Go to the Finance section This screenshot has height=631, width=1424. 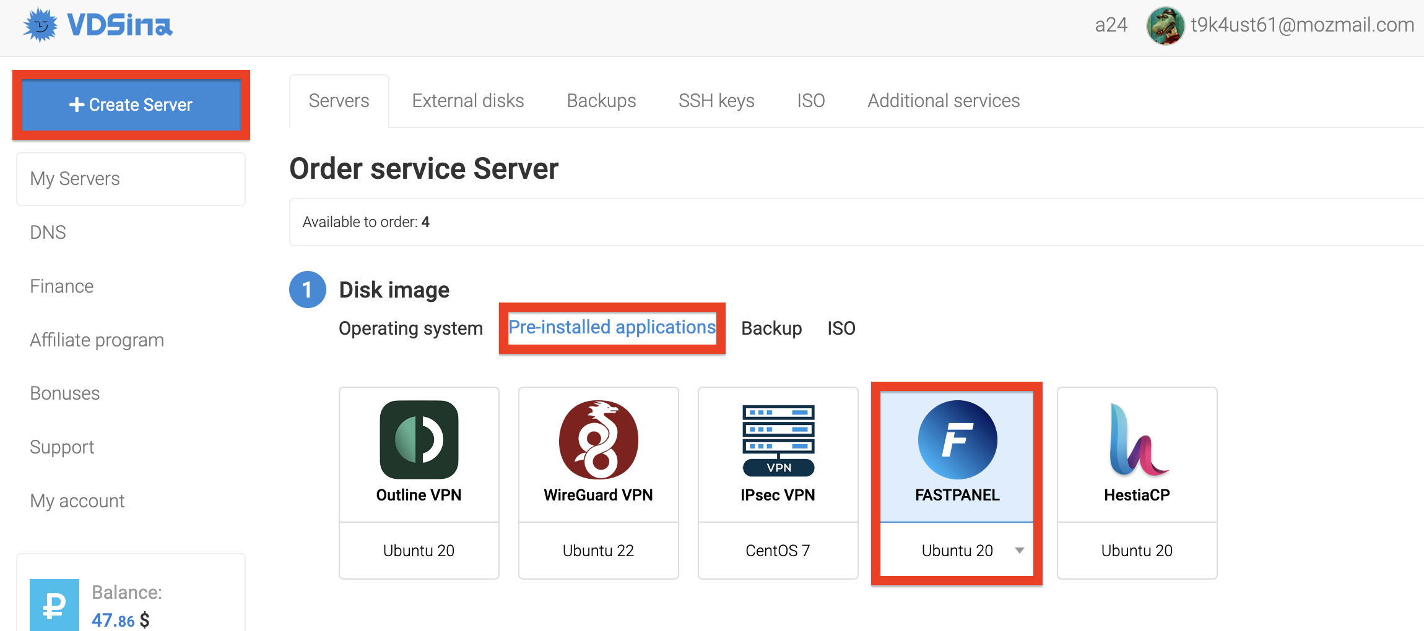[62, 286]
